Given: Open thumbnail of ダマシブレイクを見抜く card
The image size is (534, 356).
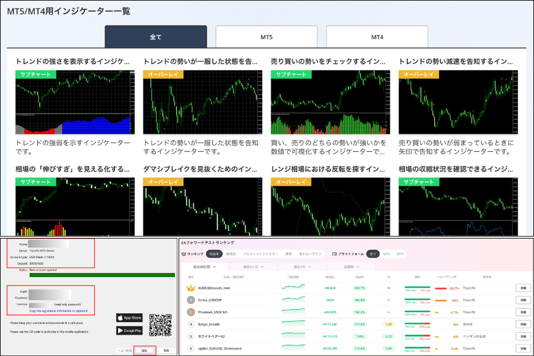Looking at the screenshot, I should tap(203, 206).
